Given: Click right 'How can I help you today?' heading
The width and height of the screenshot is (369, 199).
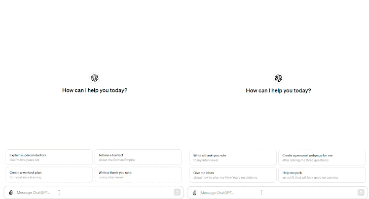Looking at the screenshot, I should click(x=278, y=90).
